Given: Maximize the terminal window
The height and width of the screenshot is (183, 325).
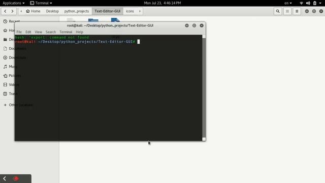Looking at the screenshot, I should [x=194, y=25].
